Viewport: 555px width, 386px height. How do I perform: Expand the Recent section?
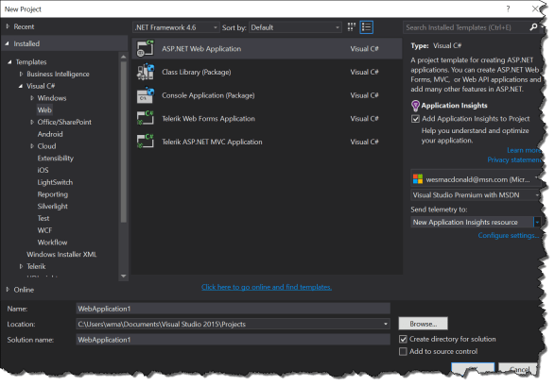point(8,26)
